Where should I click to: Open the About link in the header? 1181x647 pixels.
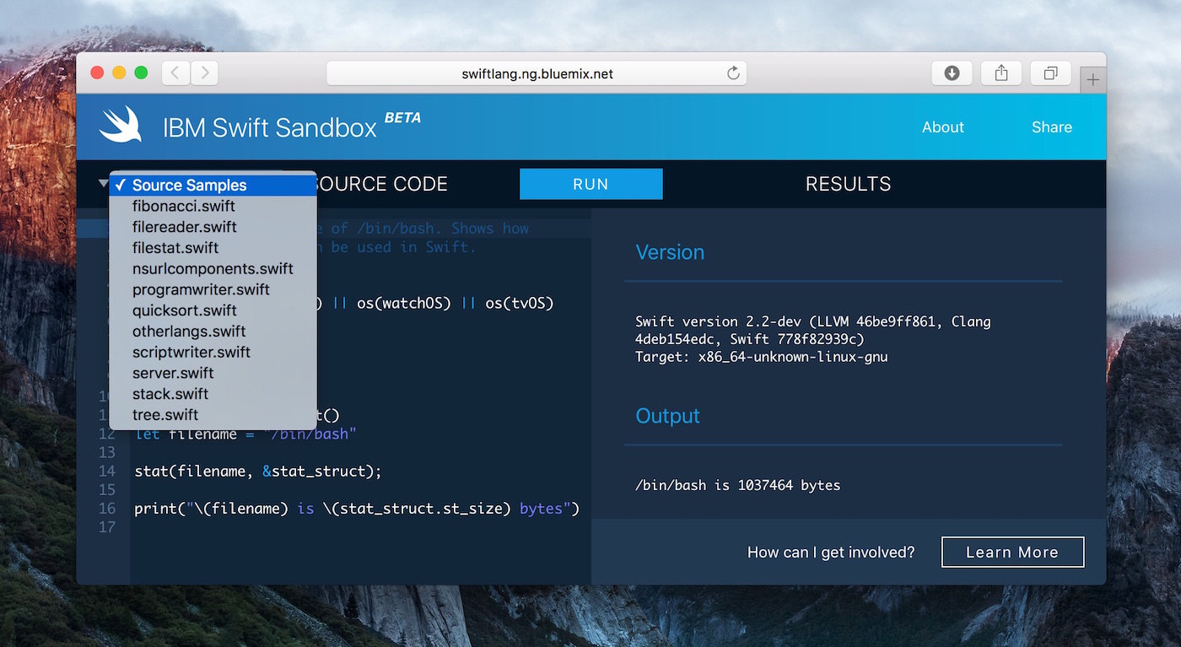942,127
